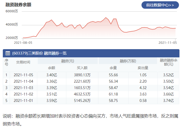Click the 60000万 axis label
The width and height of the screenshot is (181, 128).
coord(12,11)
